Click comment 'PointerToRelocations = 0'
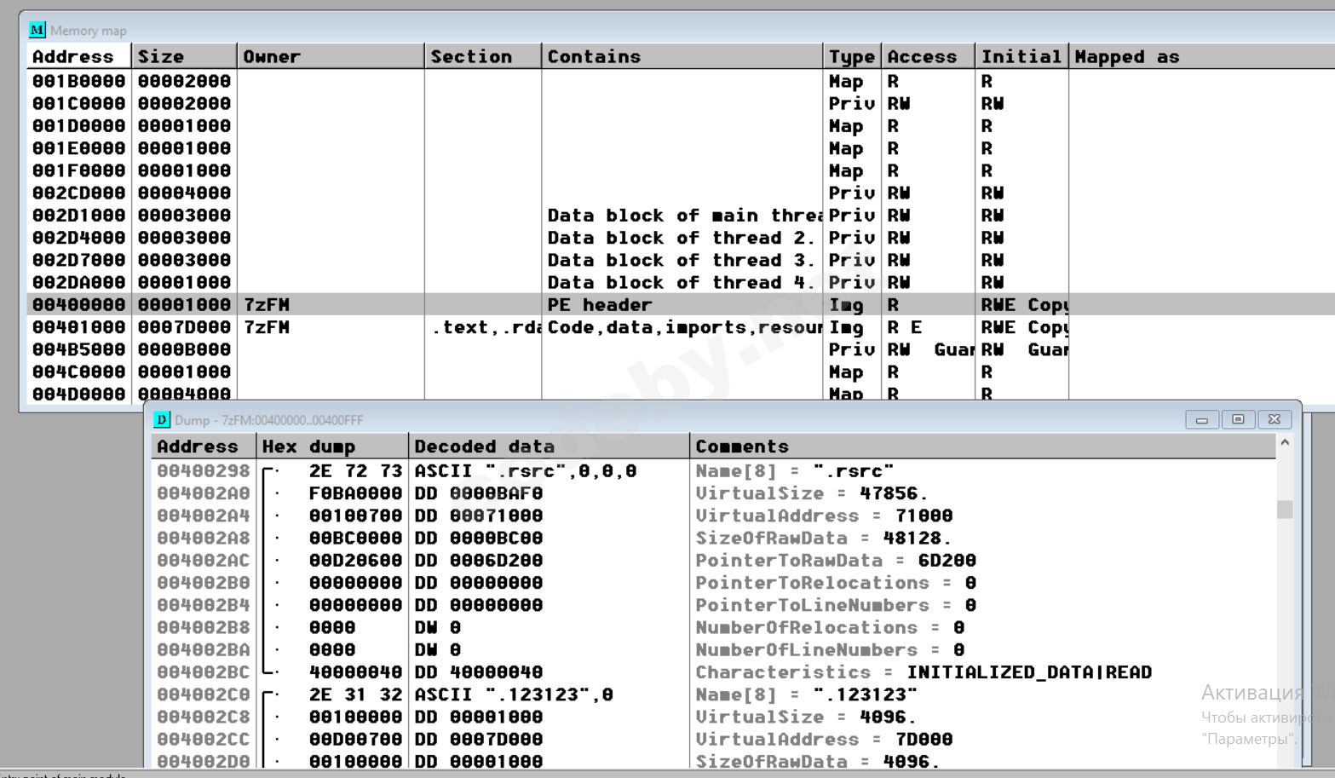Viewport: 1335px width, 778px height. click(836, 583)
